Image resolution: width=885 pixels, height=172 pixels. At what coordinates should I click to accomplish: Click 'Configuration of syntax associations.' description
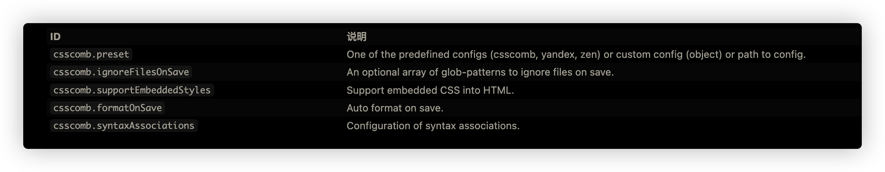(433, 126)
